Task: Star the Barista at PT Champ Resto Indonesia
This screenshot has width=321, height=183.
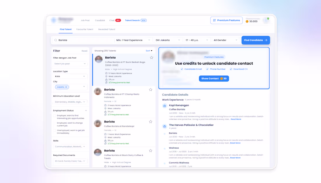Action: 151,90
